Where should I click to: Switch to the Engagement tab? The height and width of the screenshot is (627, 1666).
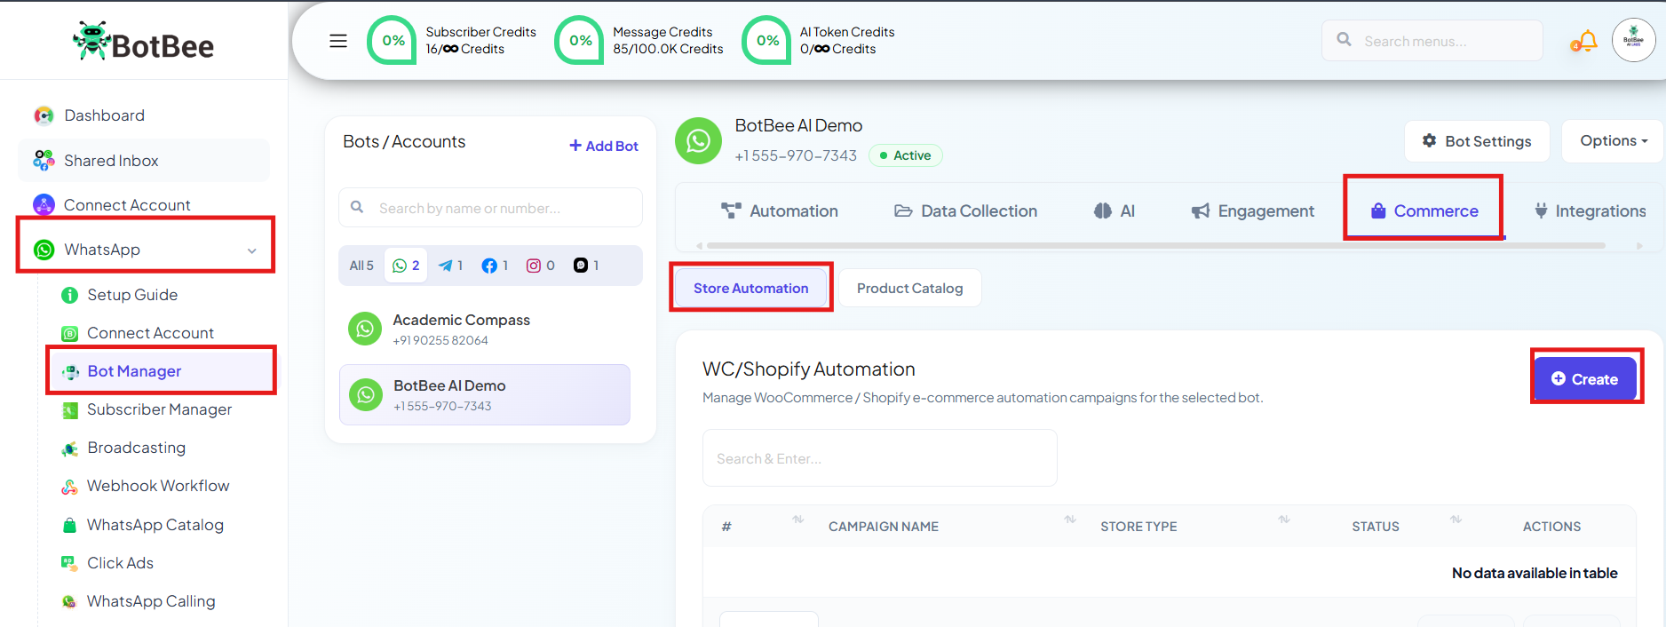coord(1252,211)
